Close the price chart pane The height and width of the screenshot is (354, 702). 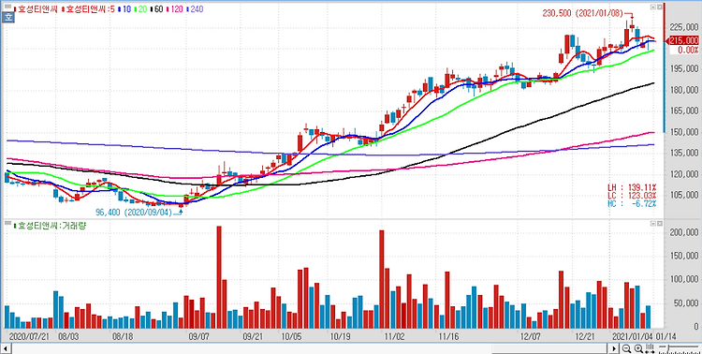660,7
